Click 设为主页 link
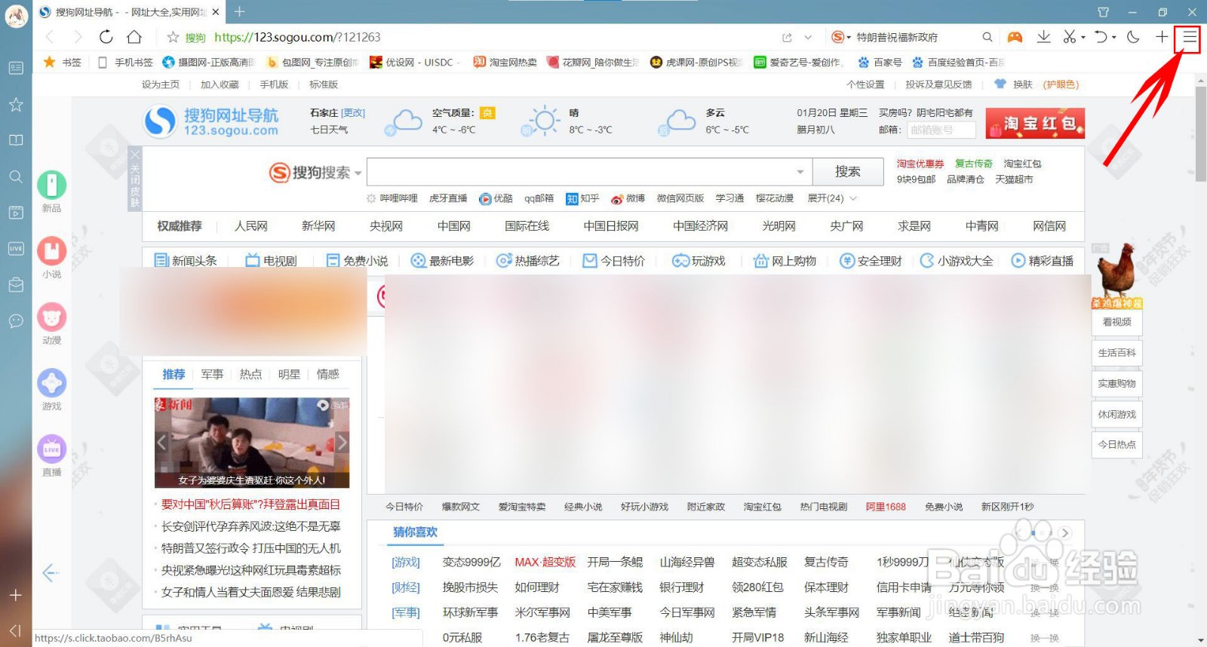Screen dimensions: 1207x647 pos(161,84)
